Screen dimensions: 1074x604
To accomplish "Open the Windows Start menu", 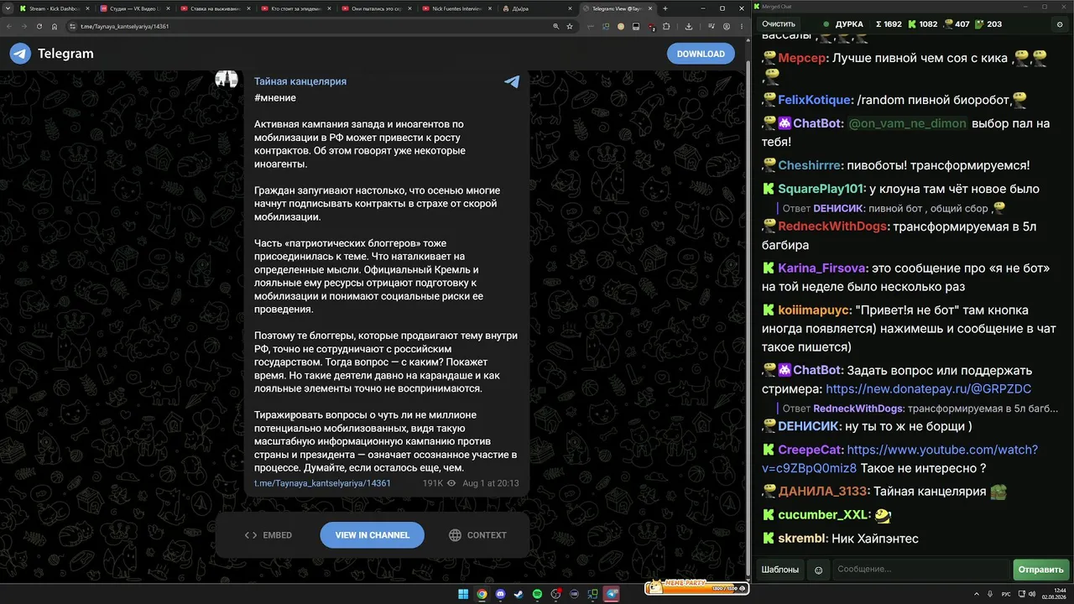I will point(463,594).
